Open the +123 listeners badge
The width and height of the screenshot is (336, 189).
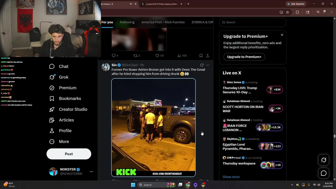pos(271,146)
